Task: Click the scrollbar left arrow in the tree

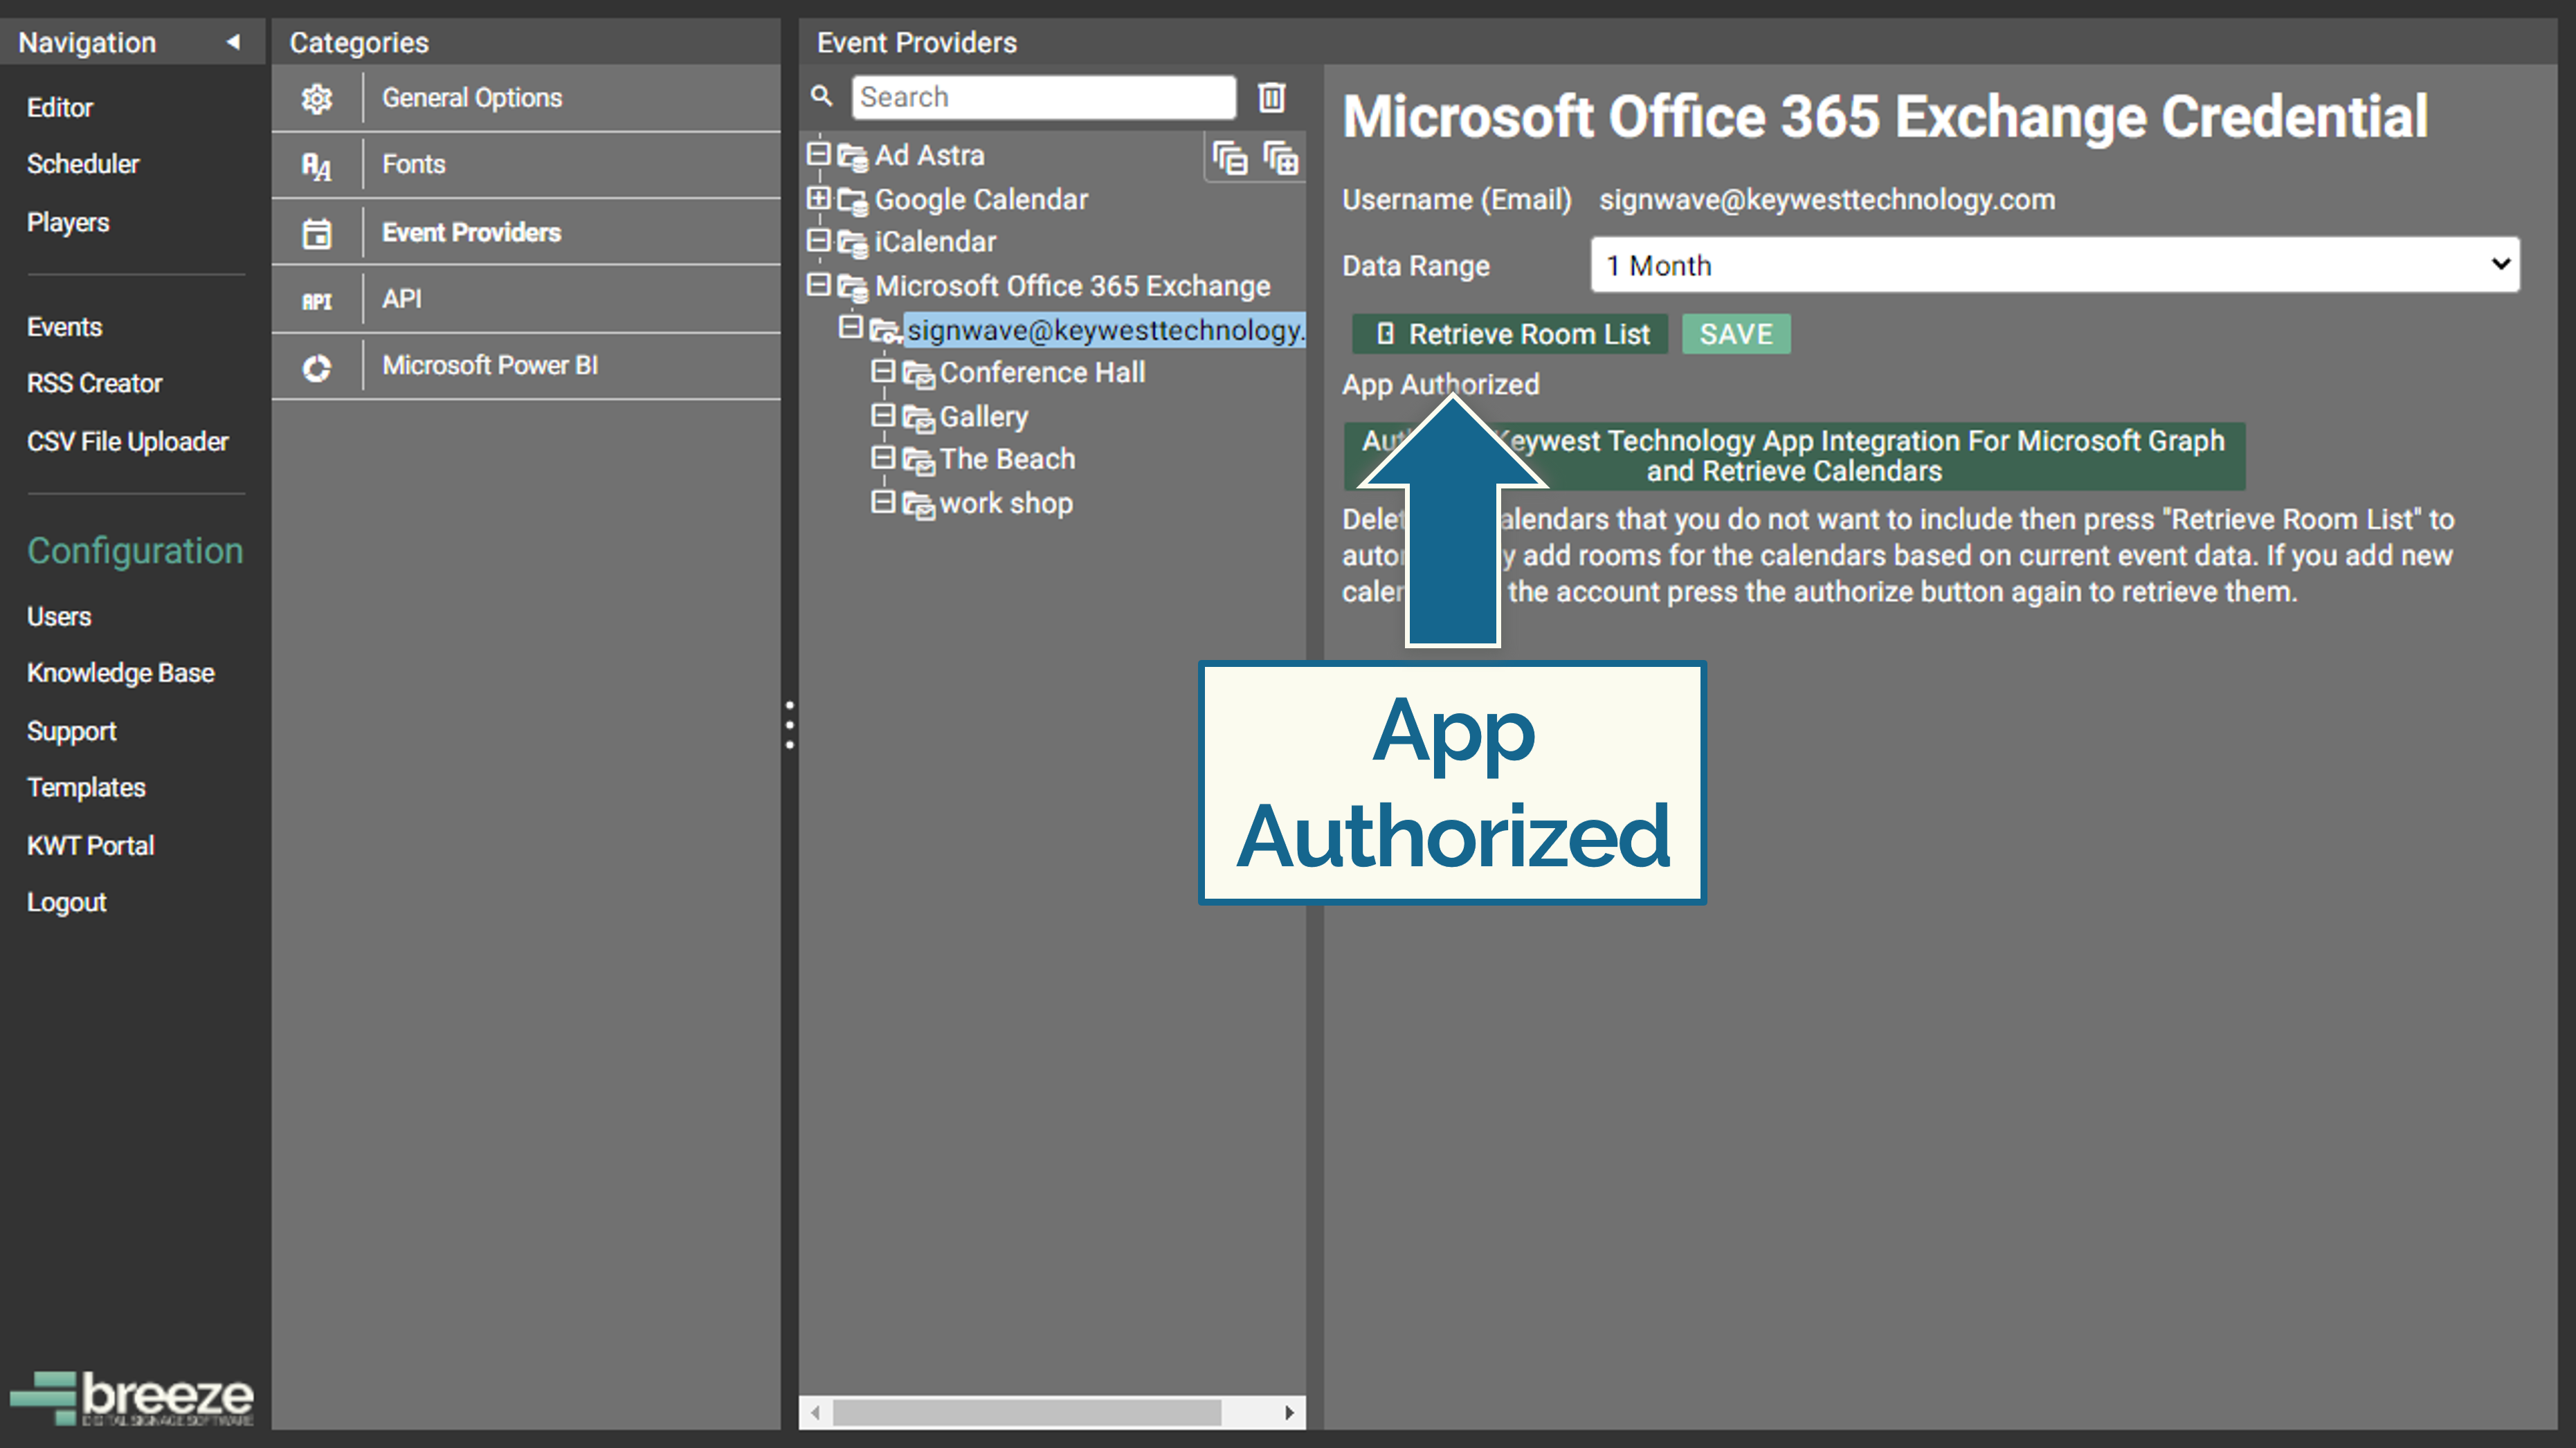Action: (816, 1412)
